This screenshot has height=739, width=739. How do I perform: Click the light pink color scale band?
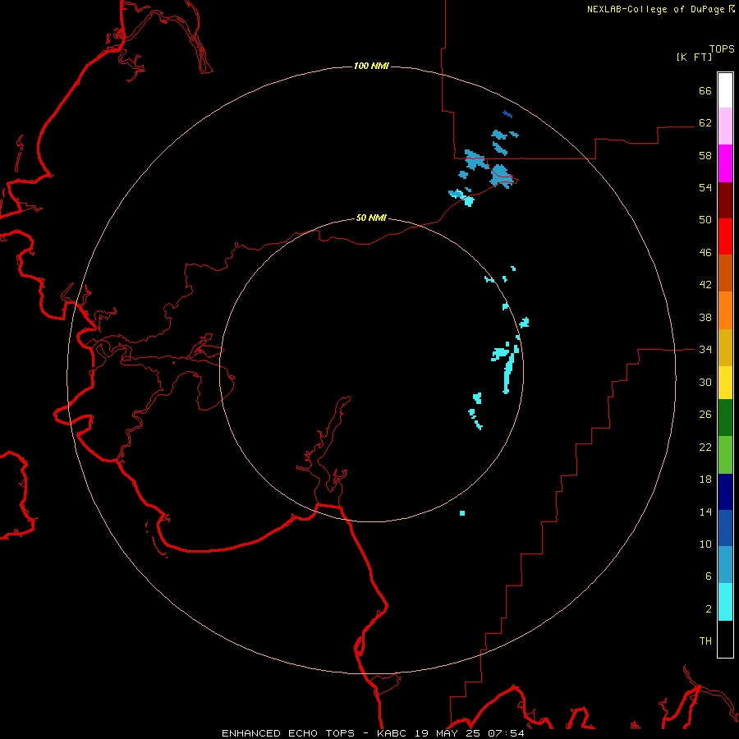point(725,126)
